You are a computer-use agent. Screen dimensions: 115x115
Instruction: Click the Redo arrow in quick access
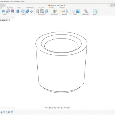(3, 5)
